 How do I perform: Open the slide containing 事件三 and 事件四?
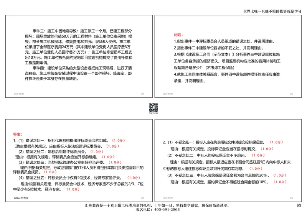coord(79,56)
